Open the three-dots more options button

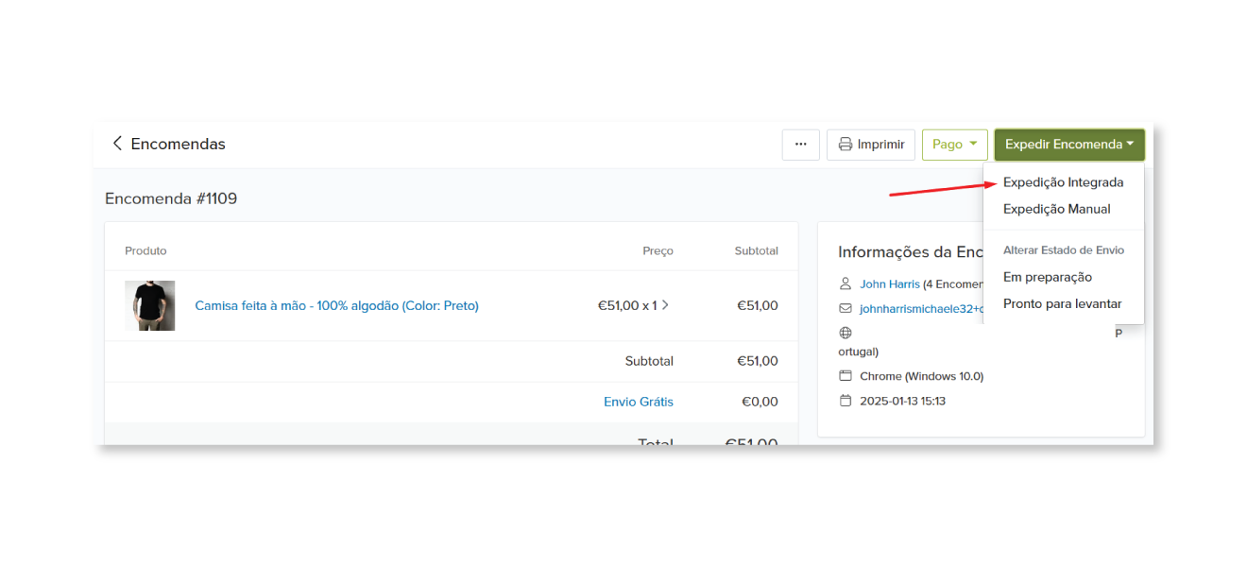(801, 145)
